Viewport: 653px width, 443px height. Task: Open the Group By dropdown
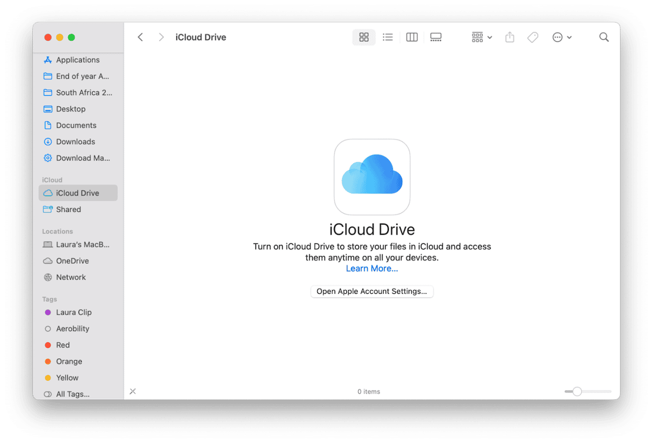(482, 37)
